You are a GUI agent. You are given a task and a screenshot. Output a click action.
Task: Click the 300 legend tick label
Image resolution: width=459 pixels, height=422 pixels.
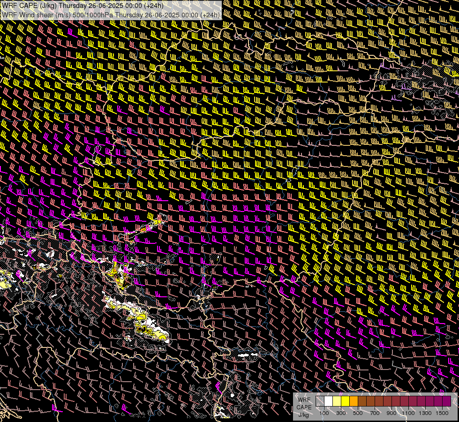[341, 413]
